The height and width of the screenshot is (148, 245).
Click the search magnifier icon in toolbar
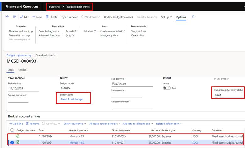coord(193,17)
